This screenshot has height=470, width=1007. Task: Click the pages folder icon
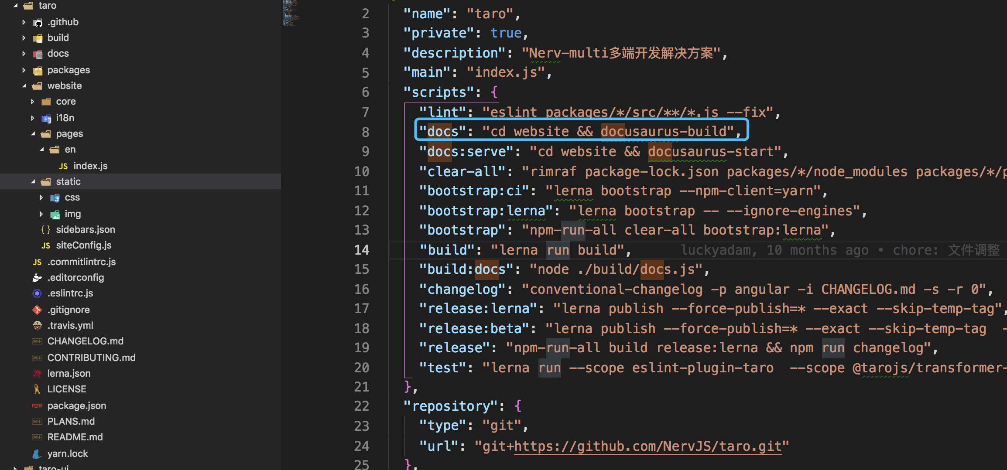pyautogui.click(x=46, y=134)
